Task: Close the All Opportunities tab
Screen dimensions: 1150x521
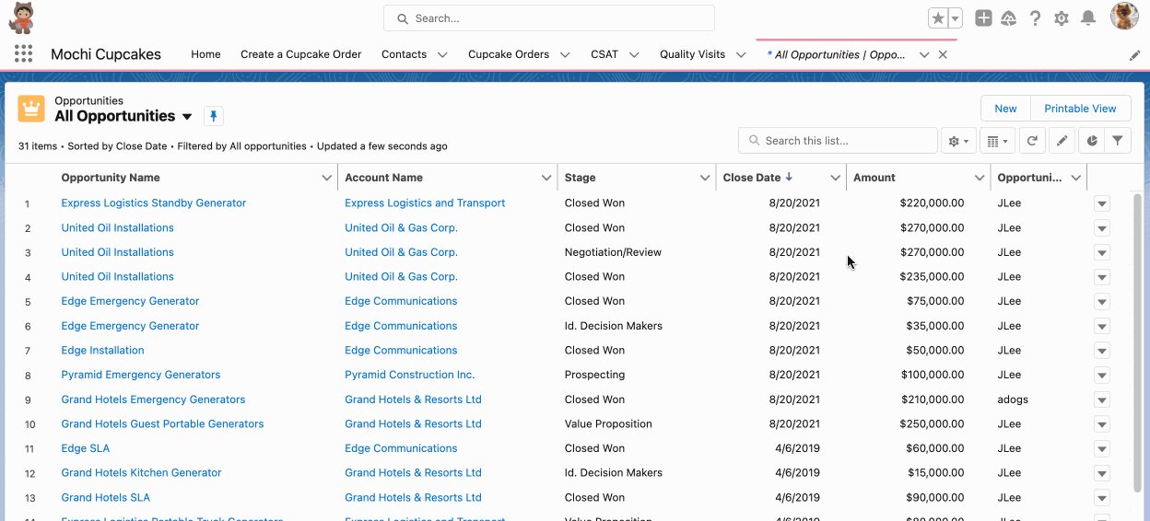Action: (x=943, y=54)
